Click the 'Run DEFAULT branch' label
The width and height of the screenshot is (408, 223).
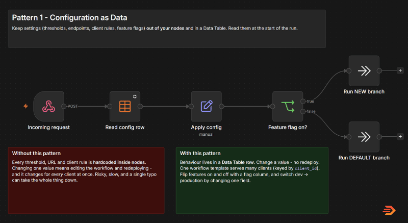[x=364, y=158]
